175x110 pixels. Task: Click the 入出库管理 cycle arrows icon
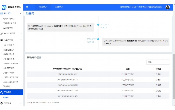2,40
